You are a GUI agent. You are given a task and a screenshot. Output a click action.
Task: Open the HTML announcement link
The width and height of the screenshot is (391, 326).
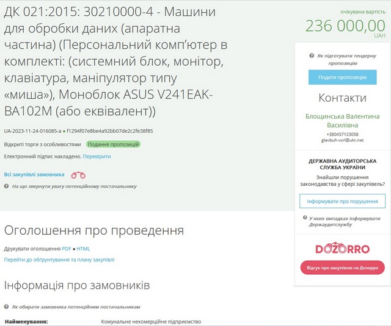coord(83,249)
